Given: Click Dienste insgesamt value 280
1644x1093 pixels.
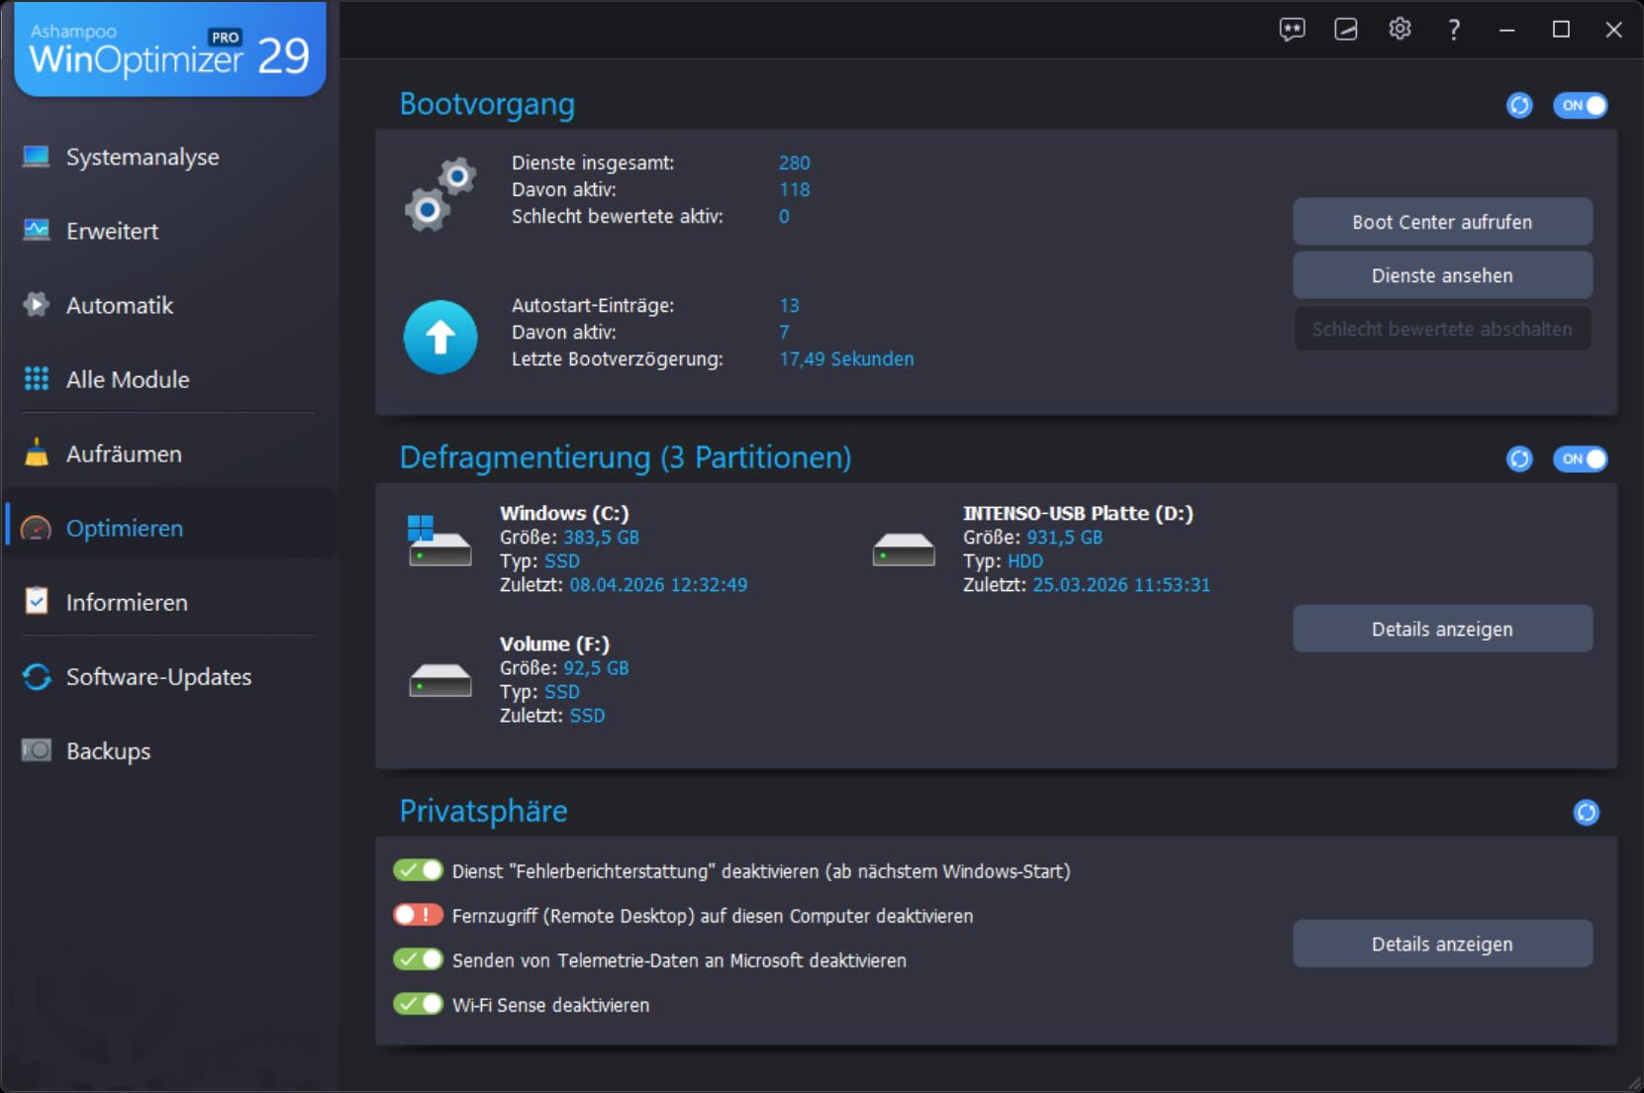Looking at the screenshot, I should tap(794, 162).
